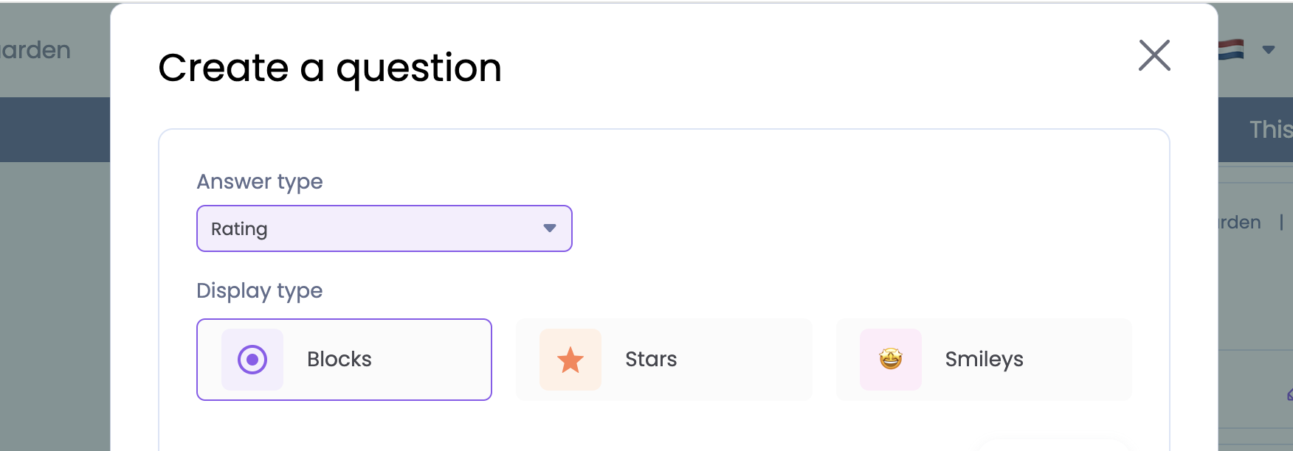Open the Answer type Rating dropdown
This screenshot has width=1293, height=451.
point(384,228)
